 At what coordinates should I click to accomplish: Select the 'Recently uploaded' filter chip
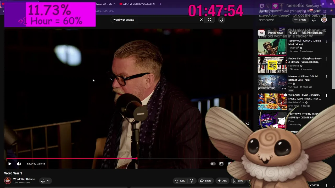312,33
